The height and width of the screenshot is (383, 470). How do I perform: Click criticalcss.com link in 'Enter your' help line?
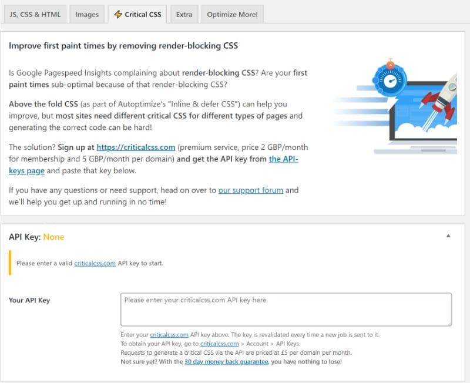click(x=169, y=335)
